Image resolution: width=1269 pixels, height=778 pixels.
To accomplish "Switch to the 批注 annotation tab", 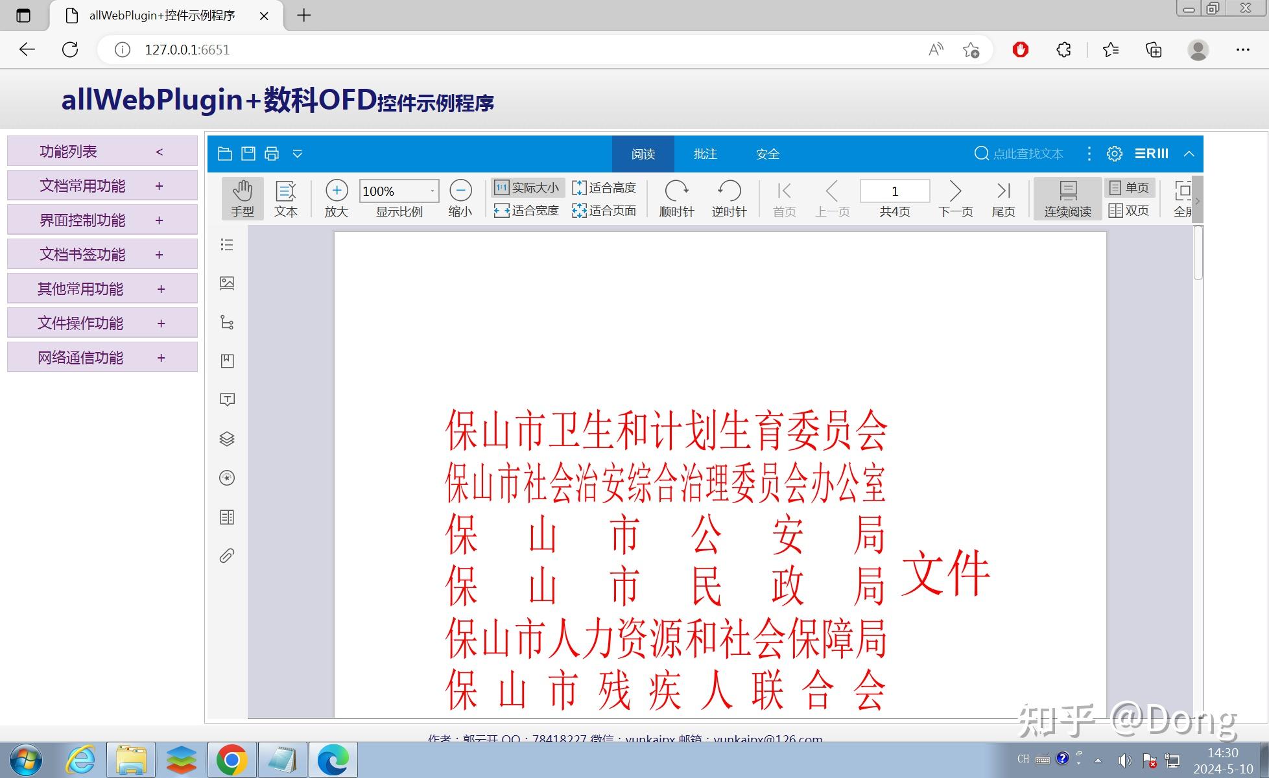I will tap(705, 154).
